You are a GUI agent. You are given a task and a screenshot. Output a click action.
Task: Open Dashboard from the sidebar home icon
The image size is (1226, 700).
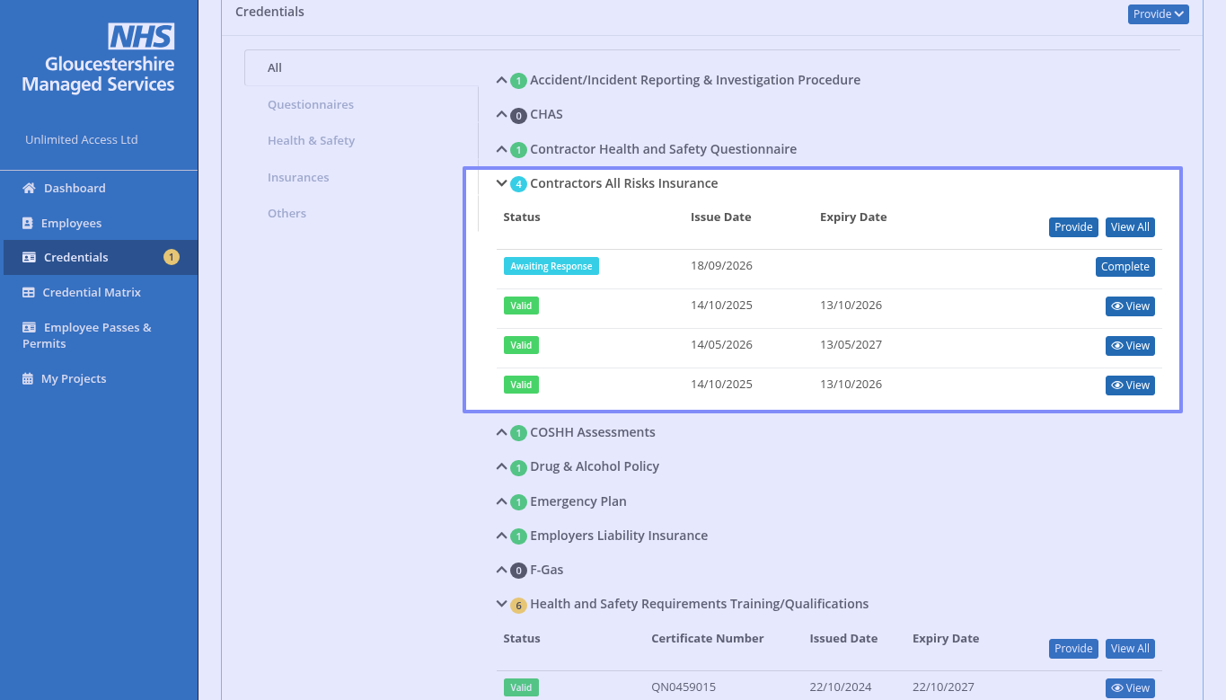point(29,189)
